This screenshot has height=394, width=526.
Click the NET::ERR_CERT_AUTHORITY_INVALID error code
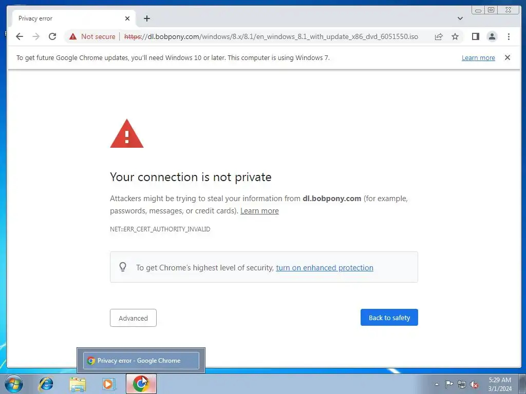(x=160, y=229)
